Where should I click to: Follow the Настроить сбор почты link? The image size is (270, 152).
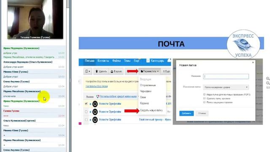click(97, 86)
